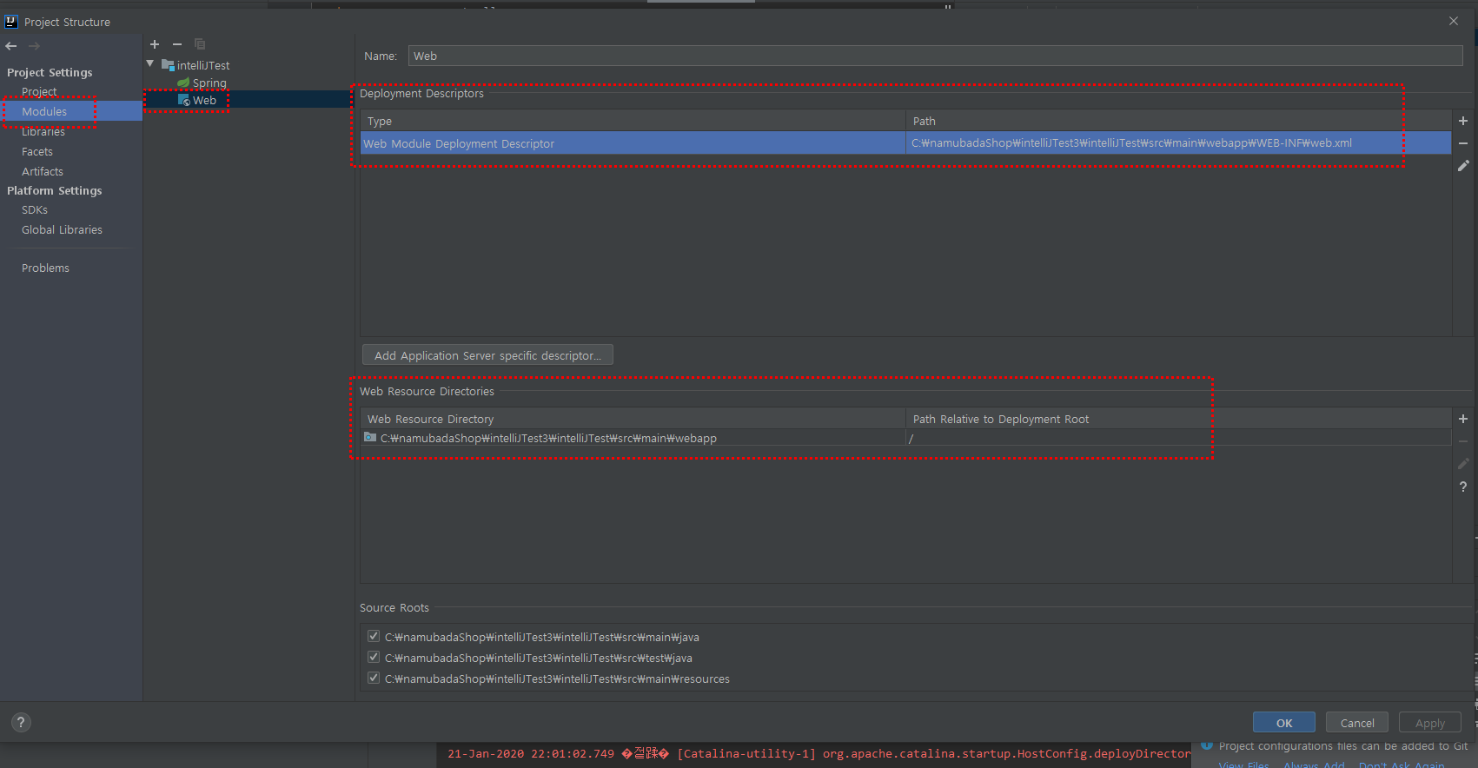Close the Project Structure dialog
1478x768 pixels.
pyautogui.click(x=1454, y=21)
